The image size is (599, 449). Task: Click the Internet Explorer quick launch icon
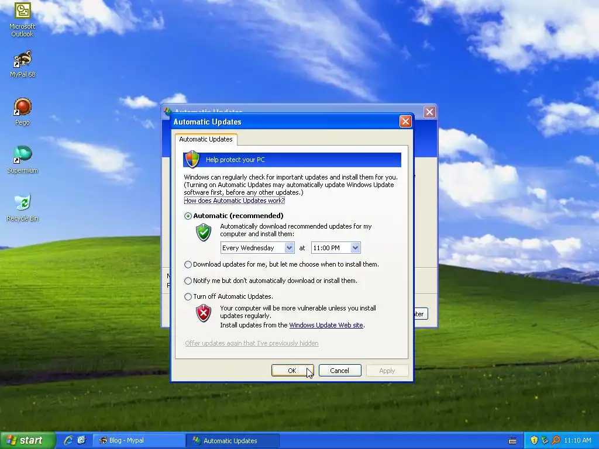(68, 440)
